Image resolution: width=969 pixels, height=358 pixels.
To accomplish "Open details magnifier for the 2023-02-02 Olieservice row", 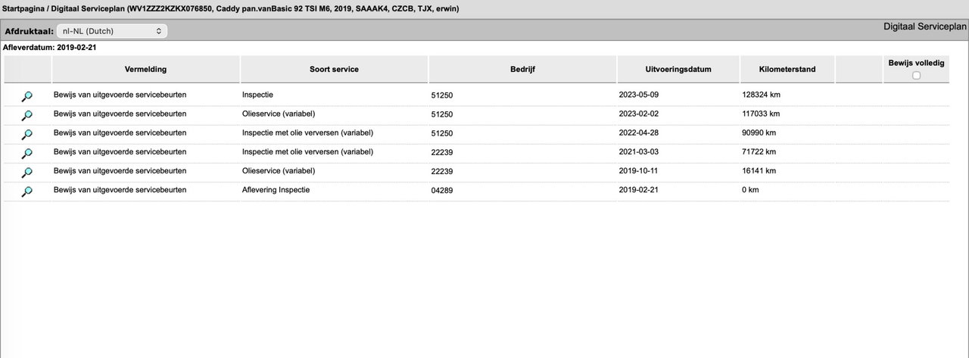I will click(x=26, y=115).
